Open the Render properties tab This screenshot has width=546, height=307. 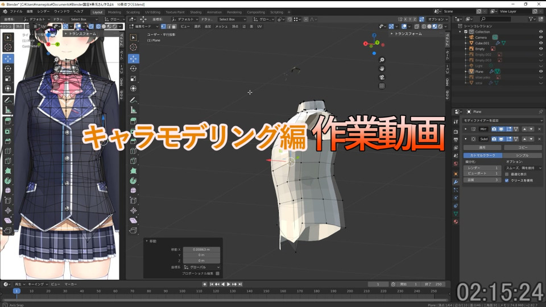456,131
